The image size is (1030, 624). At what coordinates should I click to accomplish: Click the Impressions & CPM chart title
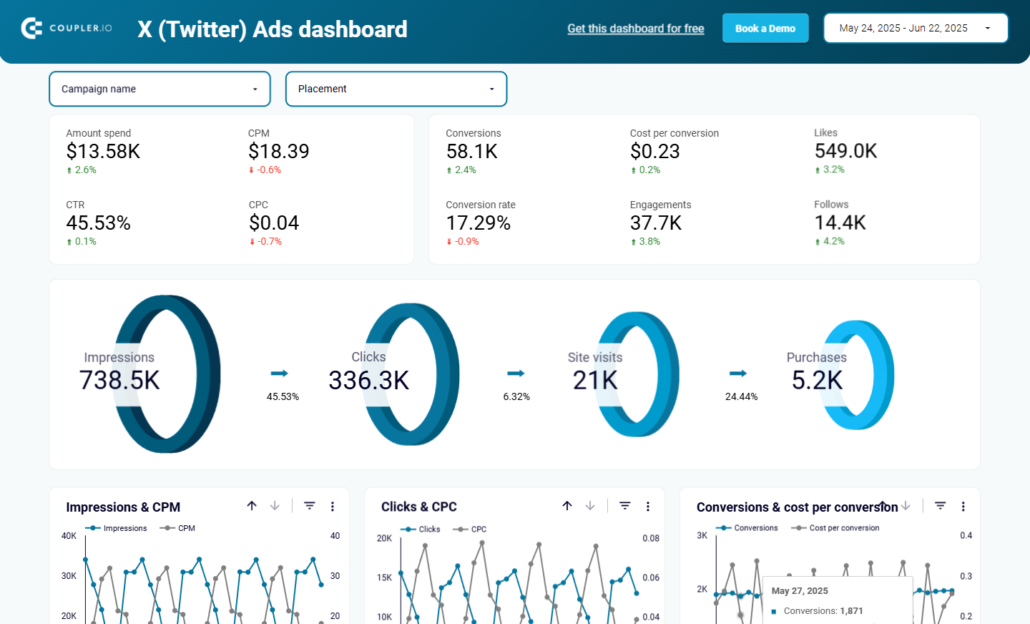pos(123,507)
